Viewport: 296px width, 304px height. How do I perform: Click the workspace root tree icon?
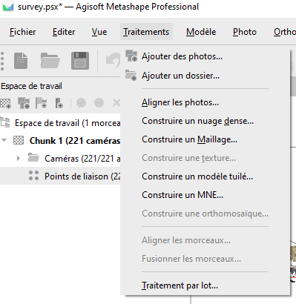click(x=5, y=122)
